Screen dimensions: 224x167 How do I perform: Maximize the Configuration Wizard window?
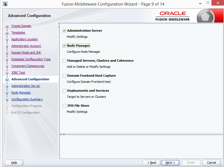[x=208, y=3]
